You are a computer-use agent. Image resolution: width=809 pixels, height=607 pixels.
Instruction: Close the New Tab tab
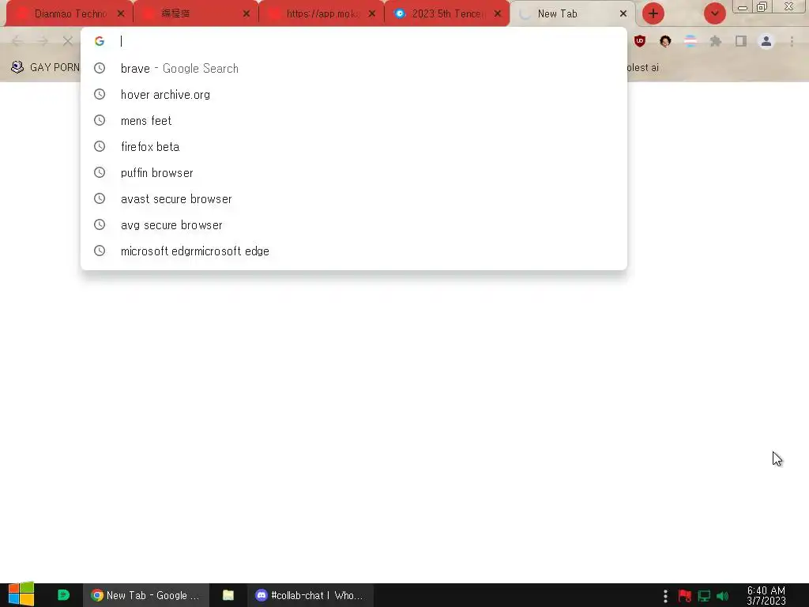click(x=623, y=14)
